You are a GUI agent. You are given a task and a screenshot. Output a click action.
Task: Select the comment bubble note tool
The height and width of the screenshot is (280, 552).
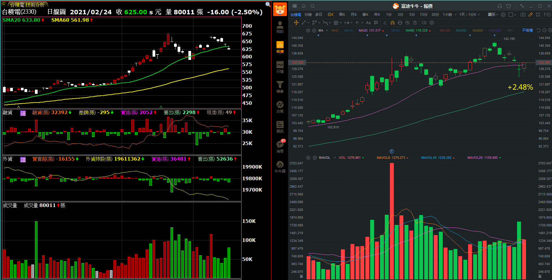point(376,23)
